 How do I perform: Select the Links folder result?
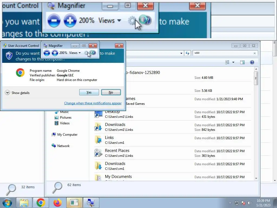click(x=172, y=140)
